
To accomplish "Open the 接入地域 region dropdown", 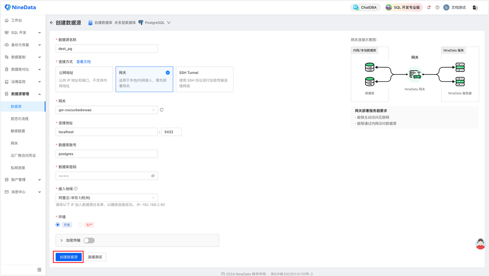I will pyautogui.click(x=107, y=198).
